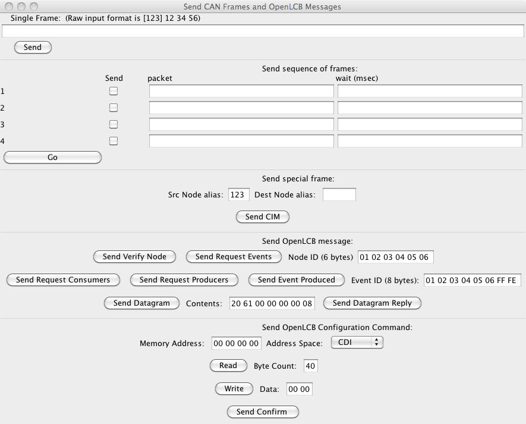526x424 pixels.
Task: Select the Memory Address text field
Action: (x=237, y=343)
